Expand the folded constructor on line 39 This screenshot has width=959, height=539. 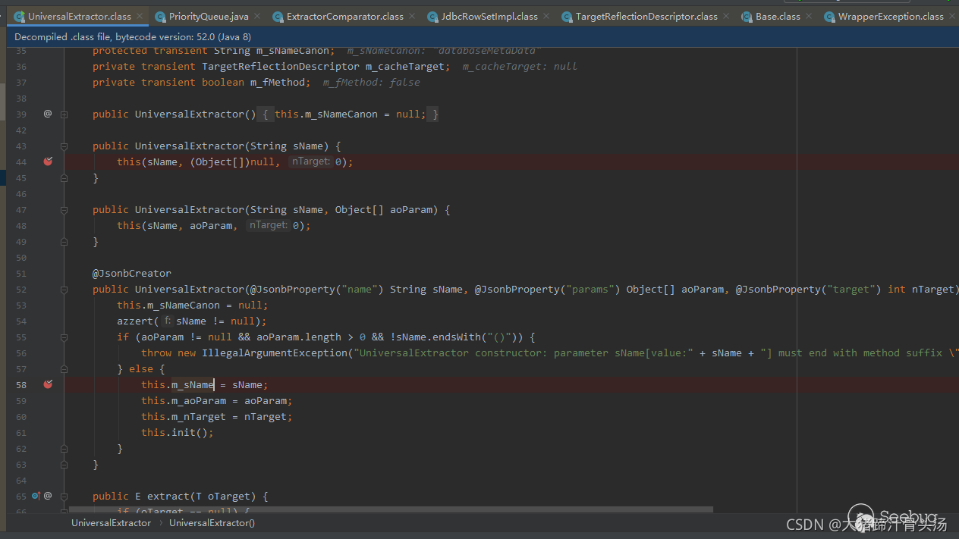coord(64,114)
